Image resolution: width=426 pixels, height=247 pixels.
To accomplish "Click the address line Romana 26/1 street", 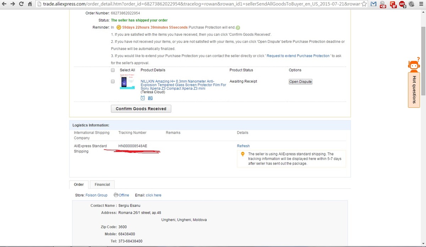I will click(140, 213).
